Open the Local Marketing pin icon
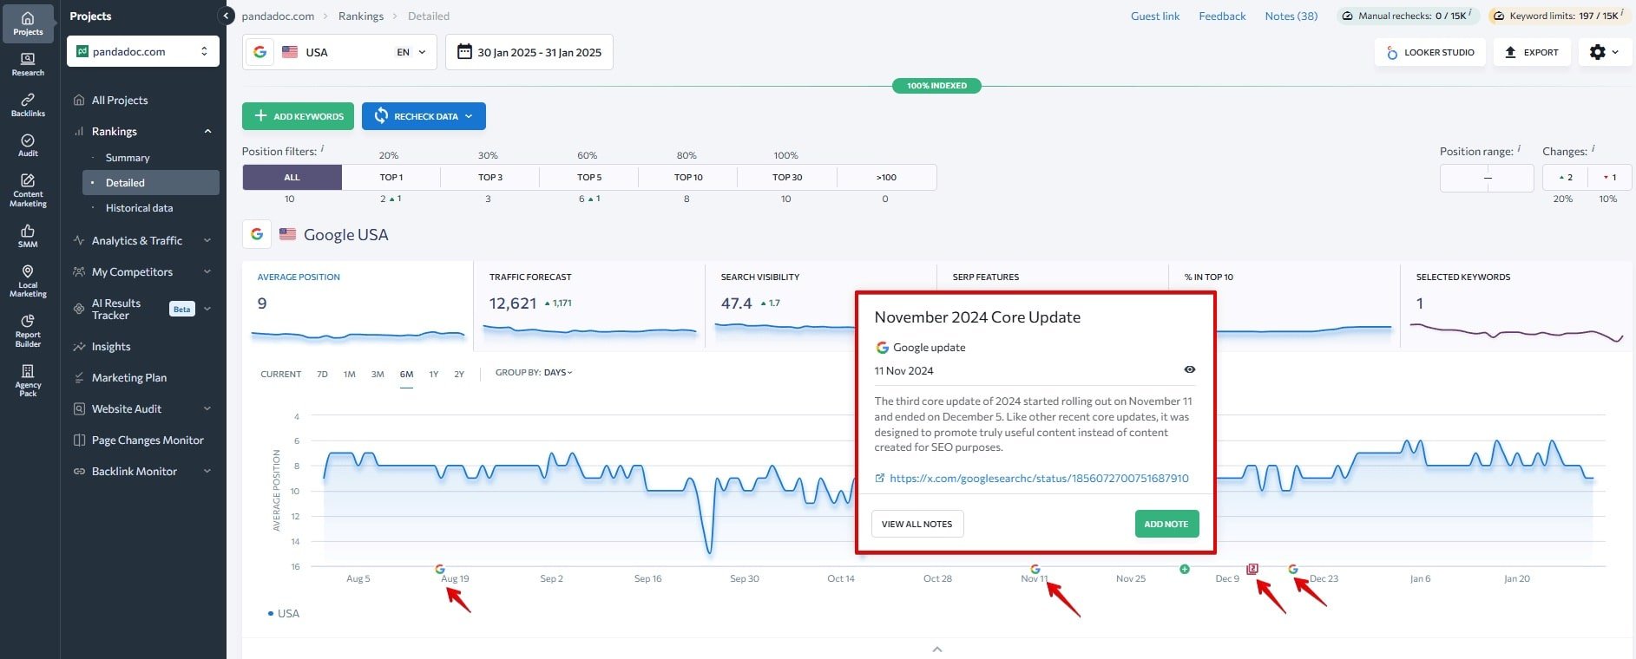 click(x=28, y=271)
